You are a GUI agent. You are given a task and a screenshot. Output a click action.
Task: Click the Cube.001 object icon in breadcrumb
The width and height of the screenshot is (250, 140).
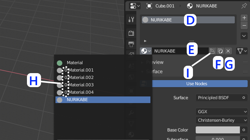point(149,6)
